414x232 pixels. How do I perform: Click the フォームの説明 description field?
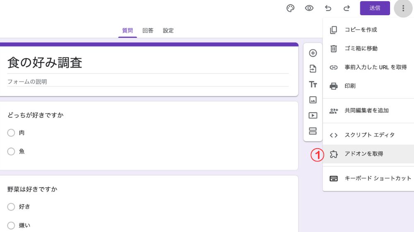click(x=148, y=82)
